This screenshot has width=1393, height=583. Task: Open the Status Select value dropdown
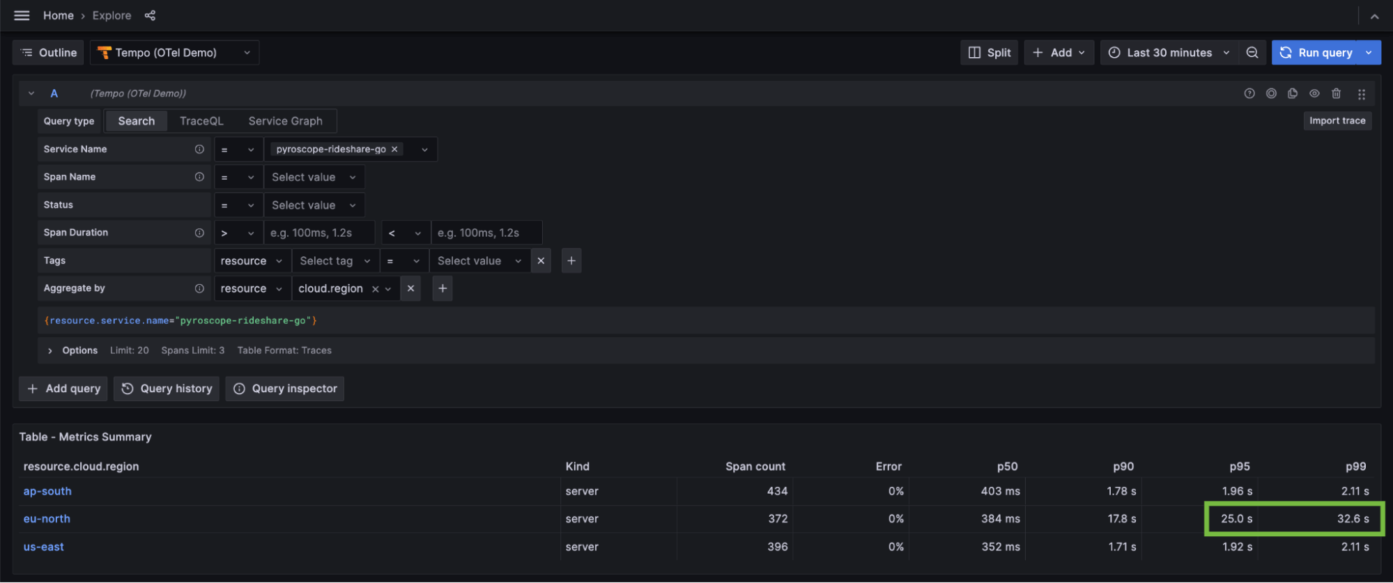(x=314, y=205)
